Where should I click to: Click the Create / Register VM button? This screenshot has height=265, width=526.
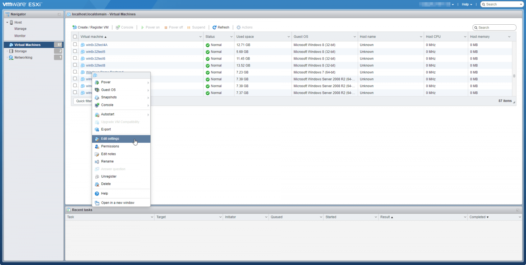[90, 27]
